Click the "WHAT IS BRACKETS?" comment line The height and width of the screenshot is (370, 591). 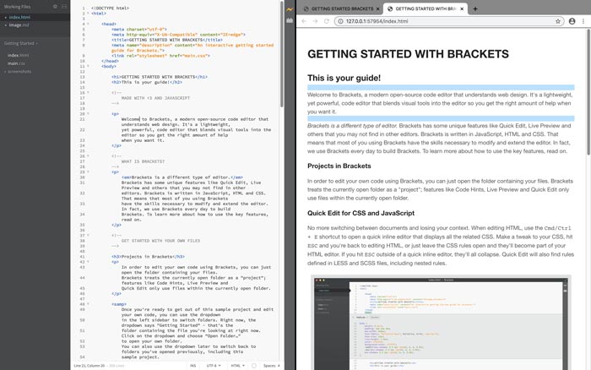coord(143,161)
